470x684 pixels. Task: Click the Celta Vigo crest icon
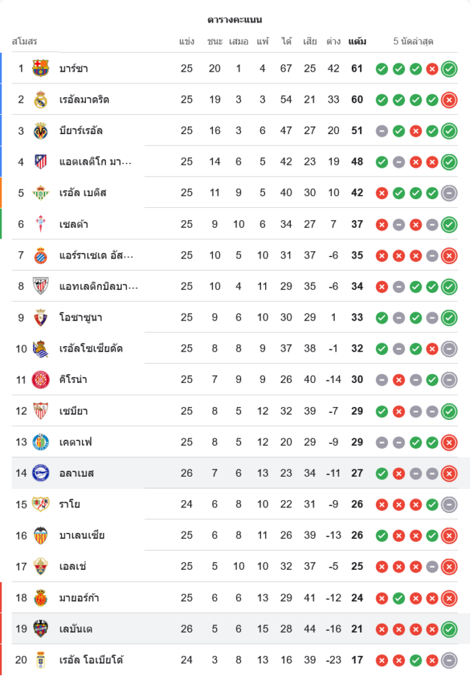pos(41,224)
